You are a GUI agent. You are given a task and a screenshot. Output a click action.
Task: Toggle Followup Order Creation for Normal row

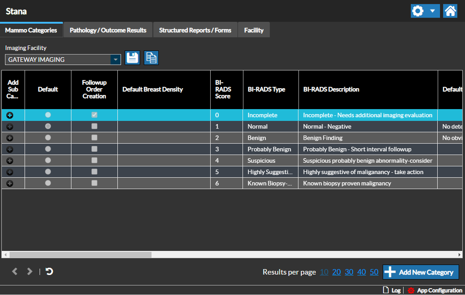(94, 126)
